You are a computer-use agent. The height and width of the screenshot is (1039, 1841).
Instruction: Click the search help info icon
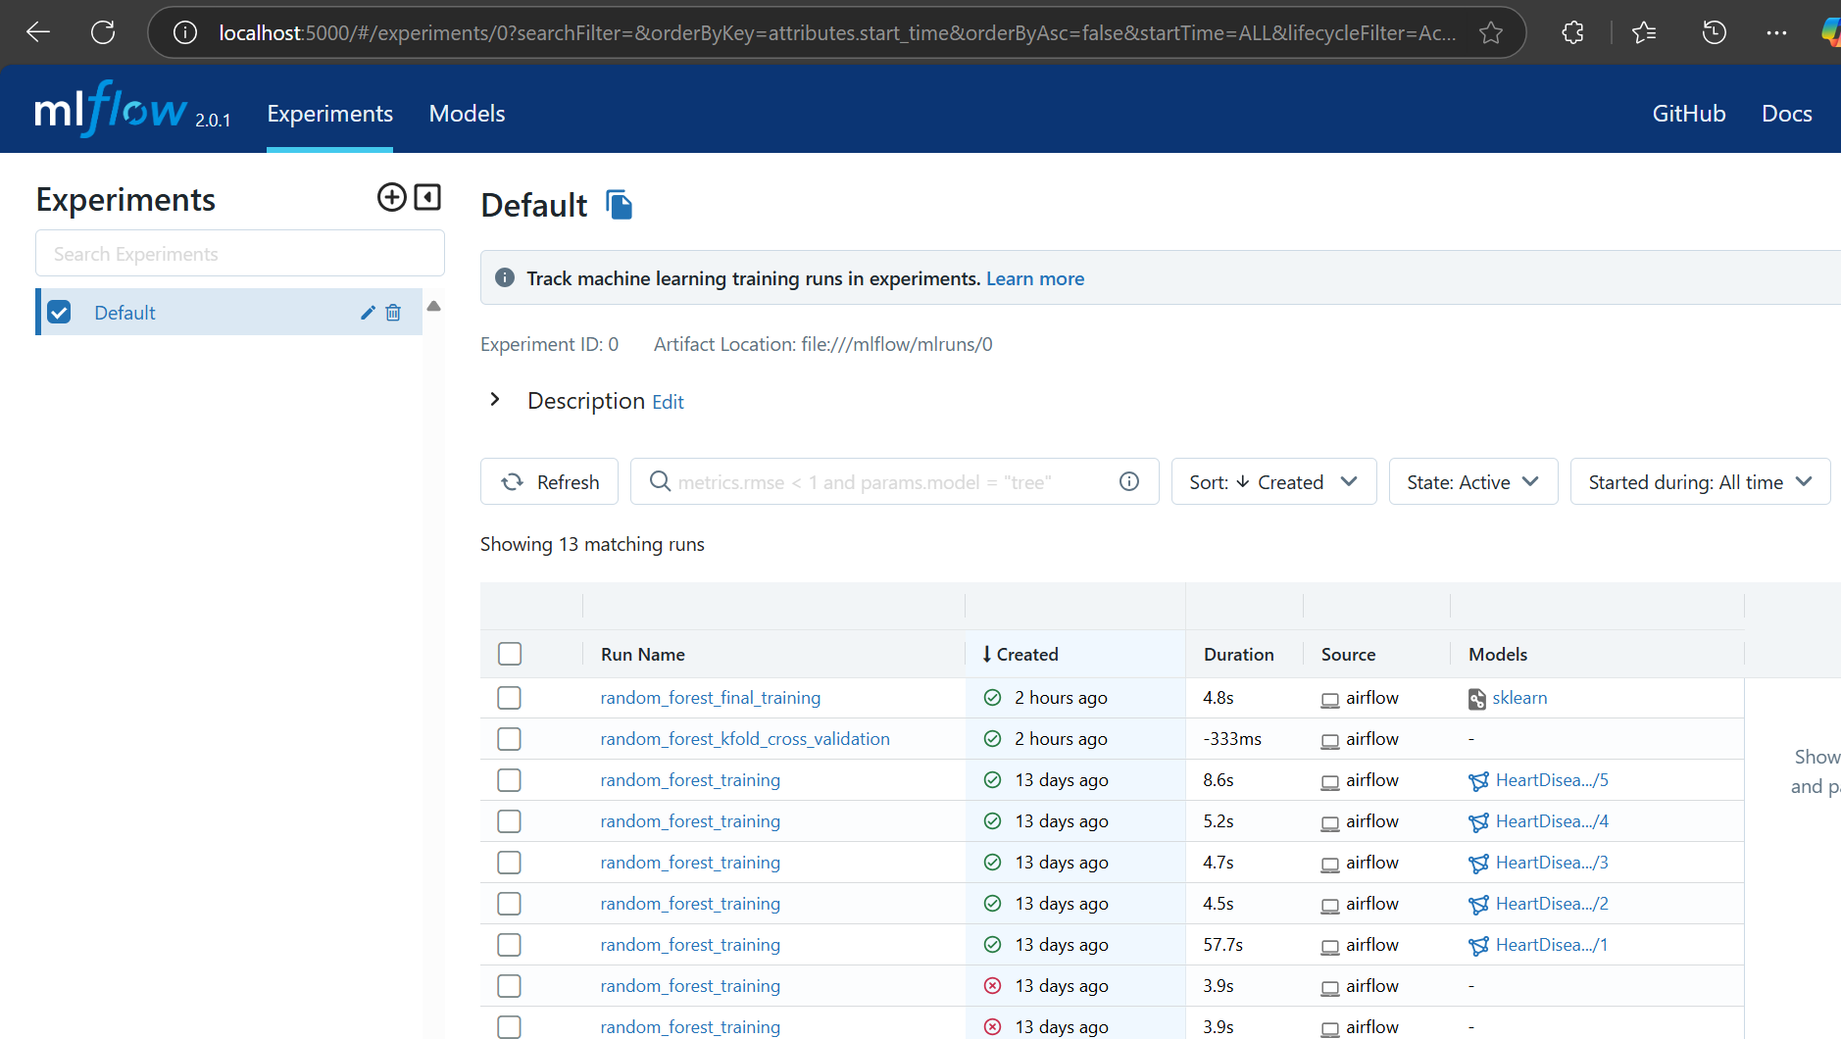pyautogui.click(x=1129, y=481)
